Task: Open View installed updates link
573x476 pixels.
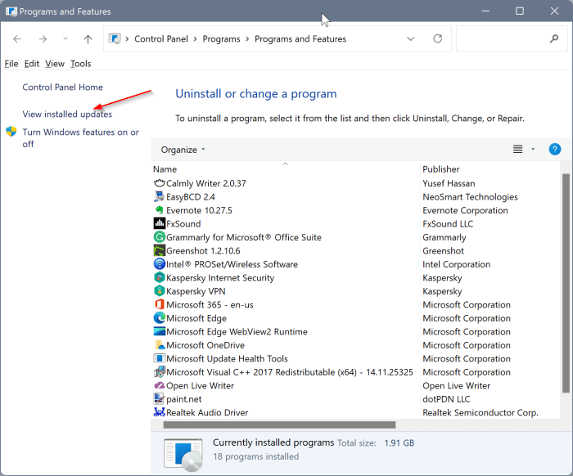Action: pos(67,115)
